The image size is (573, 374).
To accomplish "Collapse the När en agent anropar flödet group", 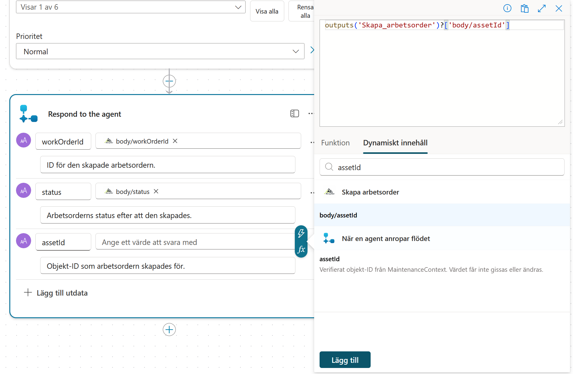I will [x=442, y=239].
